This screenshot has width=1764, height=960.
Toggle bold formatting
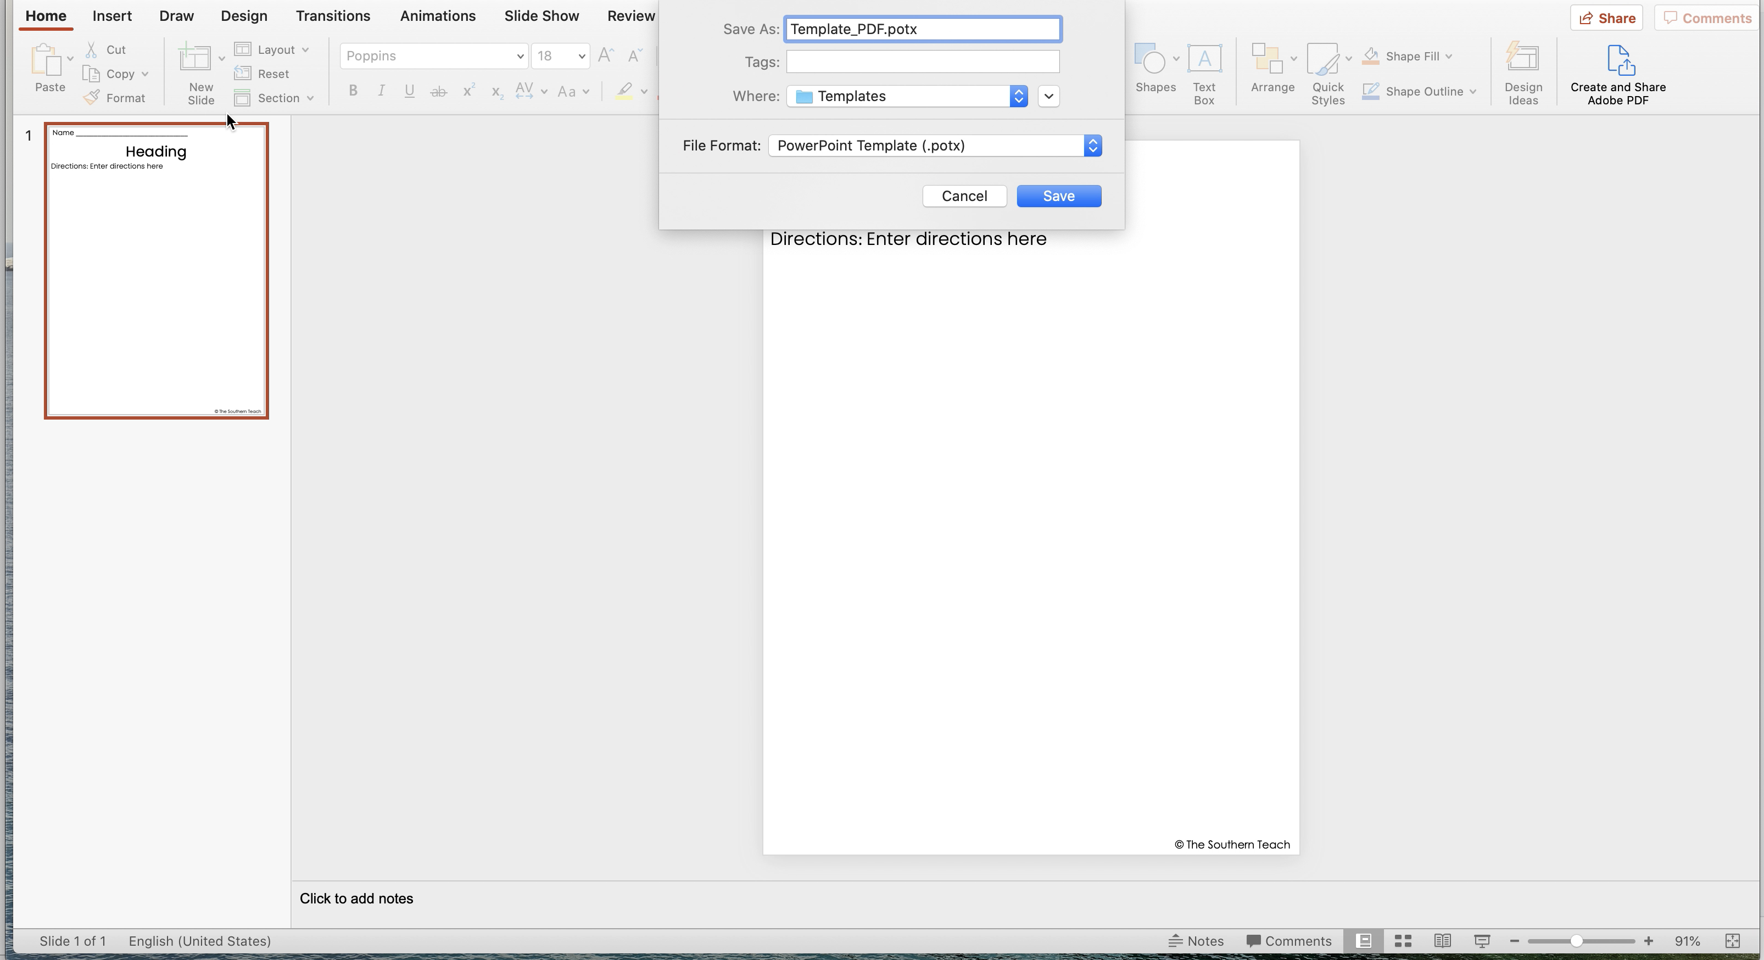coord(353,91)
